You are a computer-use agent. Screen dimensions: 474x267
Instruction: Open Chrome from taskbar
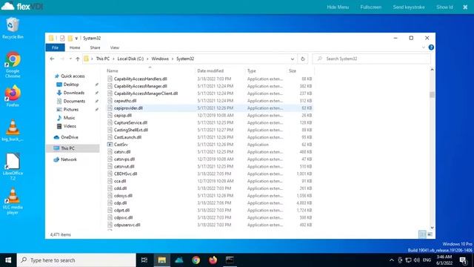(196, 260)
